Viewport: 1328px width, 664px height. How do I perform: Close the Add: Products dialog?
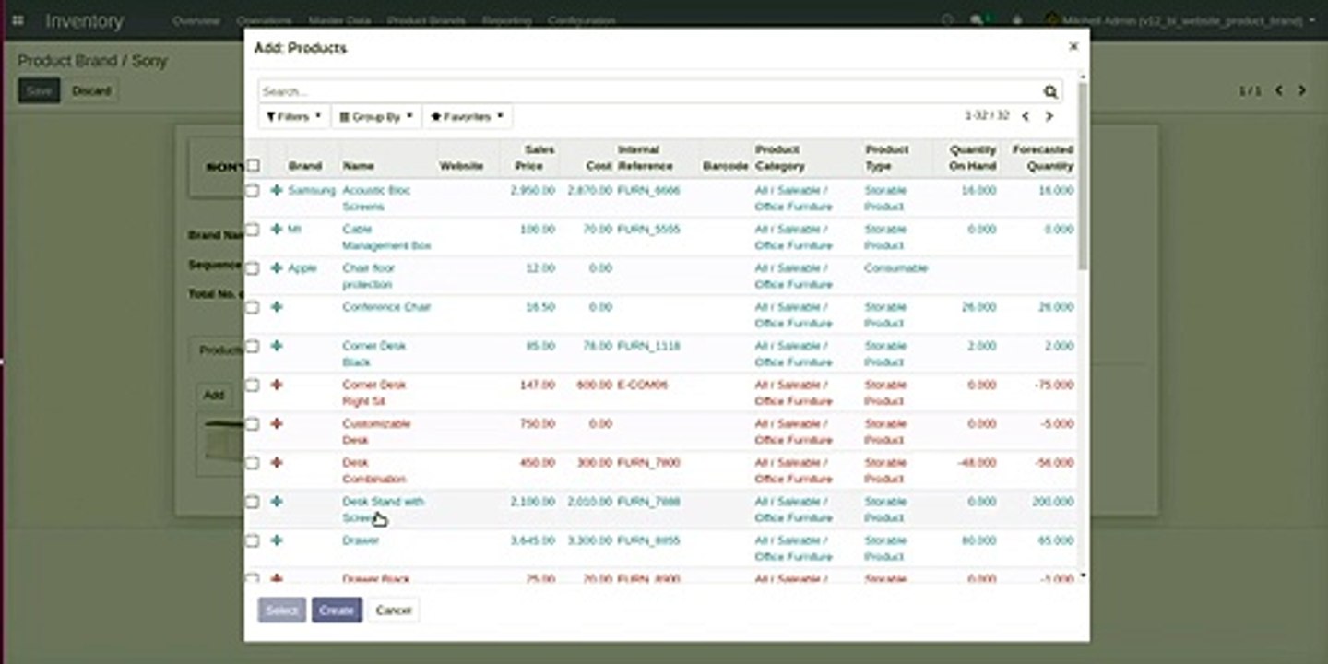1073,46
